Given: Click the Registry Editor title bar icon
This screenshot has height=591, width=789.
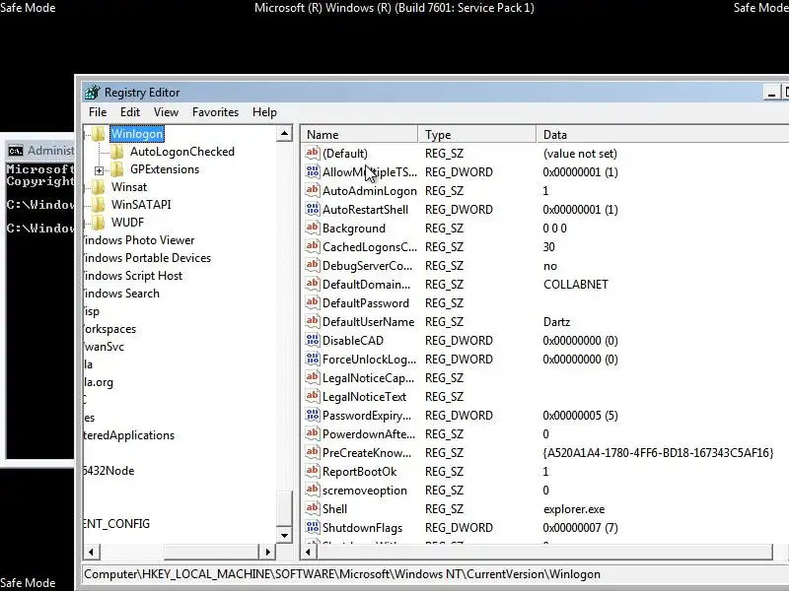Looking at the screenshot, I should pos(92,93).
